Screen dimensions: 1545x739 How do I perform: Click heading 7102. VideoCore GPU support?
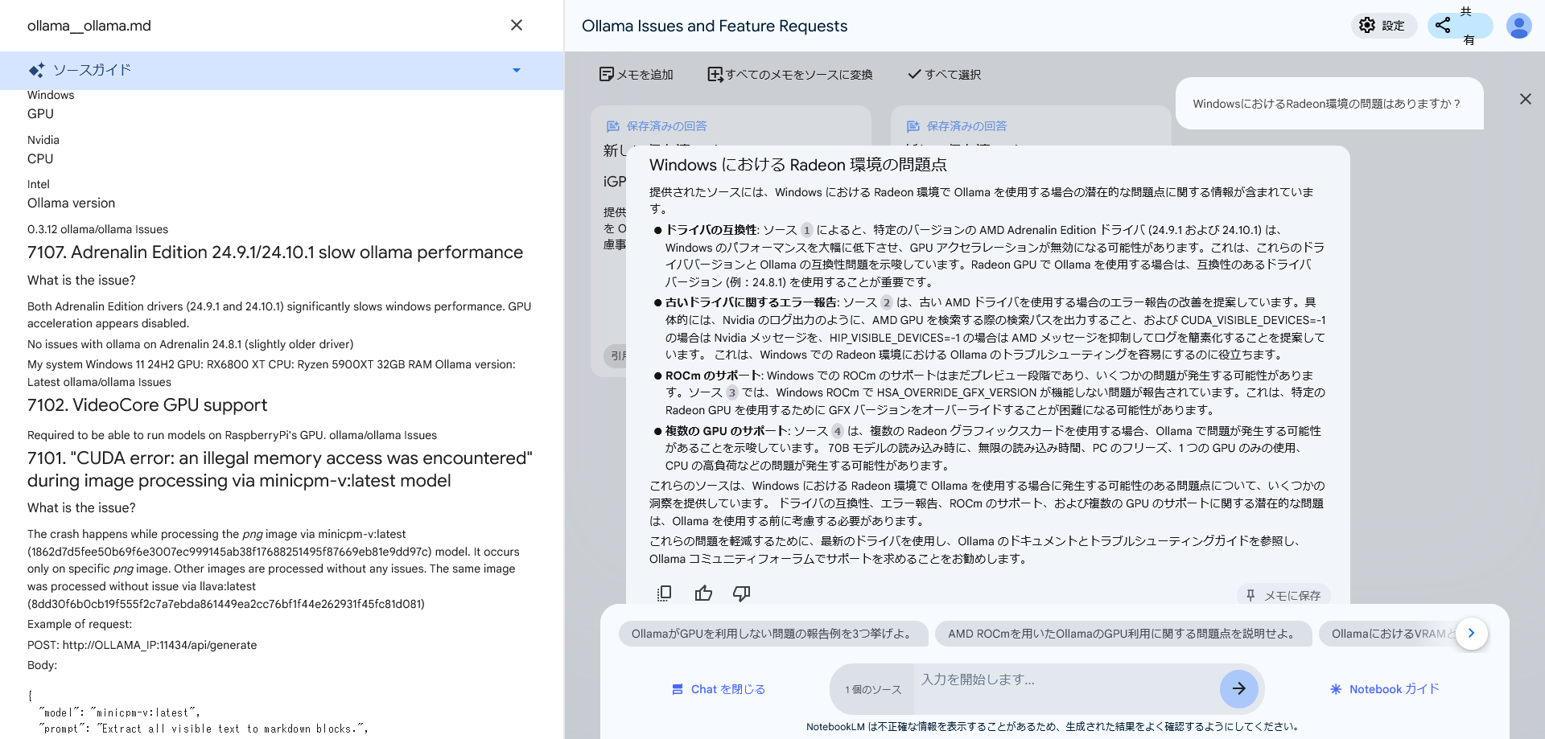pos(147,405)
